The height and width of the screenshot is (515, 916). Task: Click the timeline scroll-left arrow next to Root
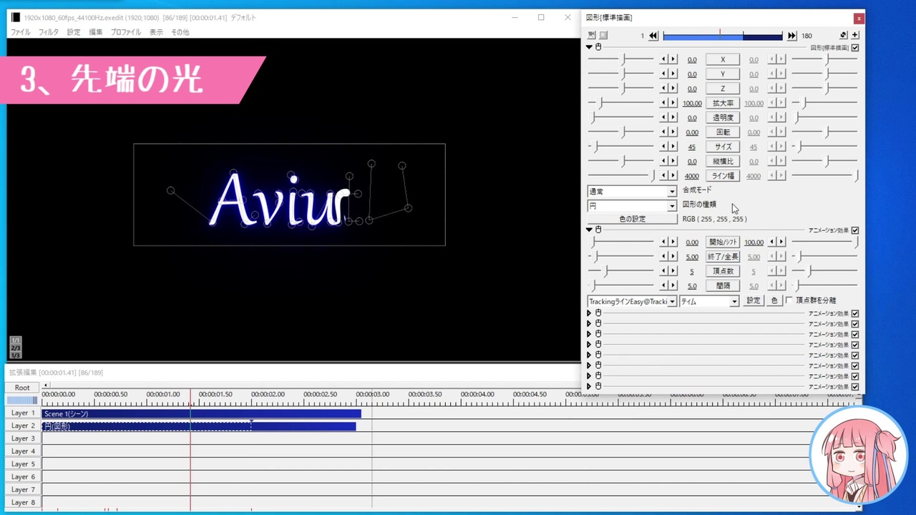pos(46,386)
